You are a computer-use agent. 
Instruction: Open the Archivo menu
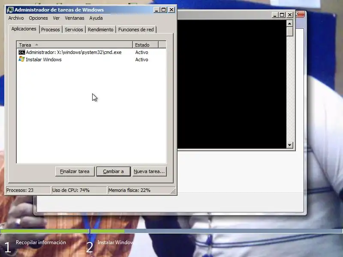point(16,18)
